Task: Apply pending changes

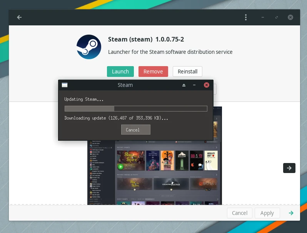Action: 267,213
